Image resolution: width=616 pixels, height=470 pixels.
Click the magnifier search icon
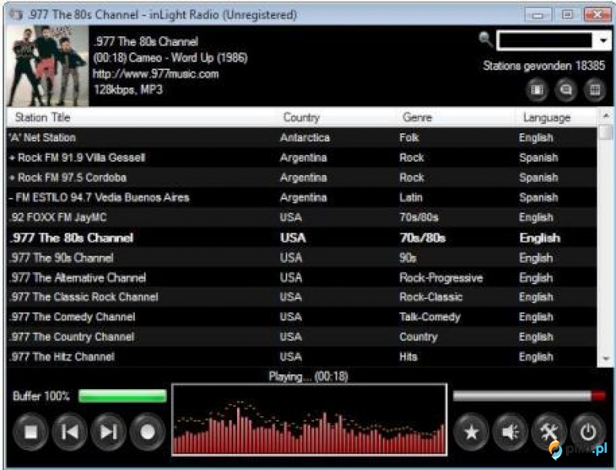click(x=486, y=39)
